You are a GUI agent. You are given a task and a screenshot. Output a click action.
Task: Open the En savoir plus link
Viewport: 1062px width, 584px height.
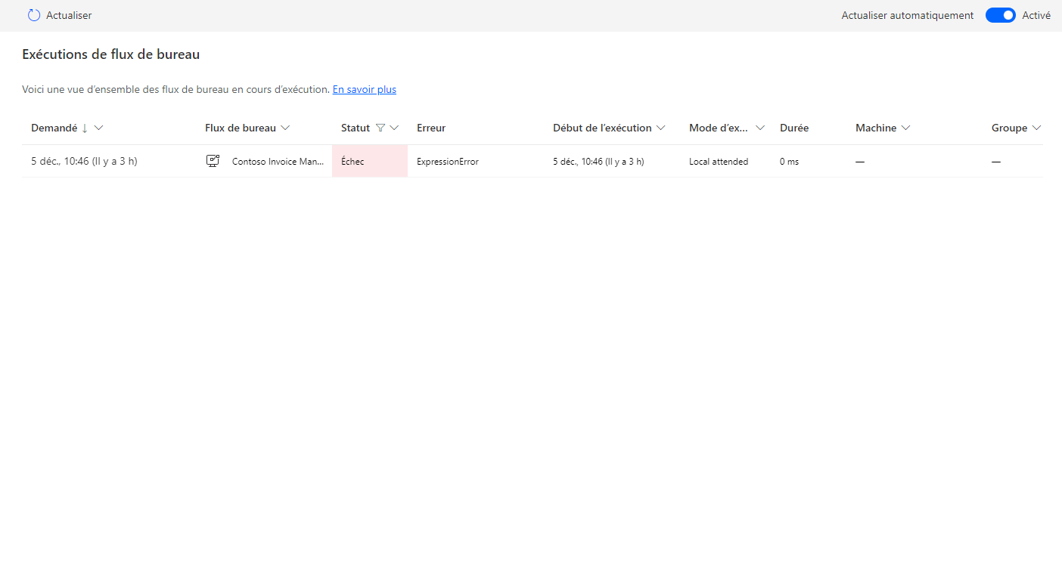pyautogui.click(x=365, y=89)
